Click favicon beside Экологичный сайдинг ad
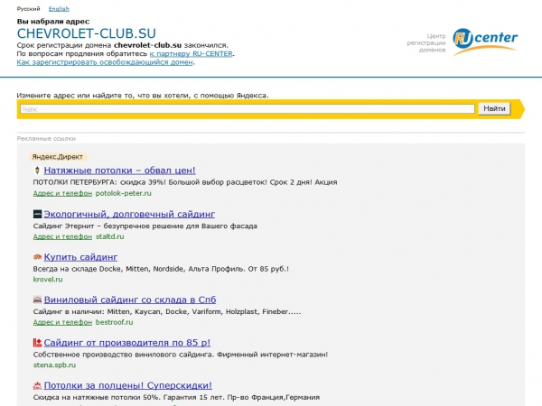 click(x=37, y=214)
